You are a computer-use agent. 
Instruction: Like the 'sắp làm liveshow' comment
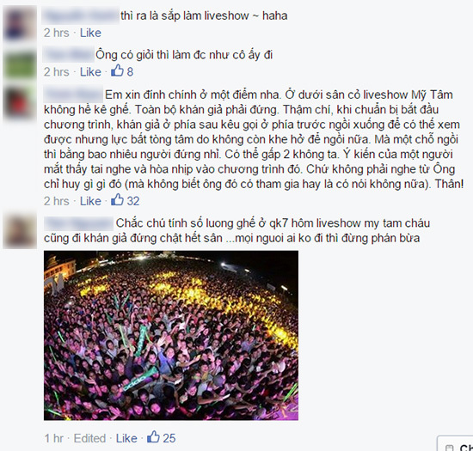90,33
